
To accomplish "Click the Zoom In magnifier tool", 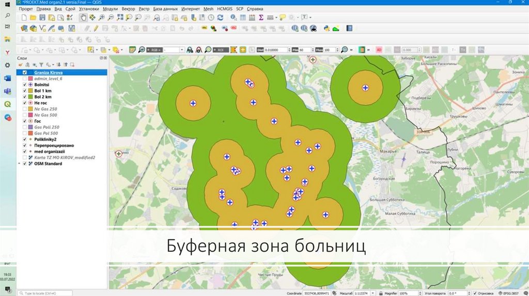I will [x=101, y=18].
